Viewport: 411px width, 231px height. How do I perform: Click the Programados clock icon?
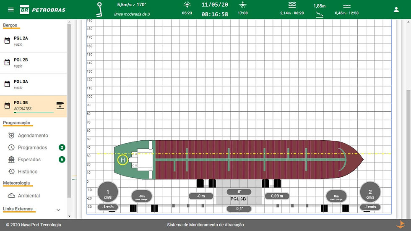(11, 147)
